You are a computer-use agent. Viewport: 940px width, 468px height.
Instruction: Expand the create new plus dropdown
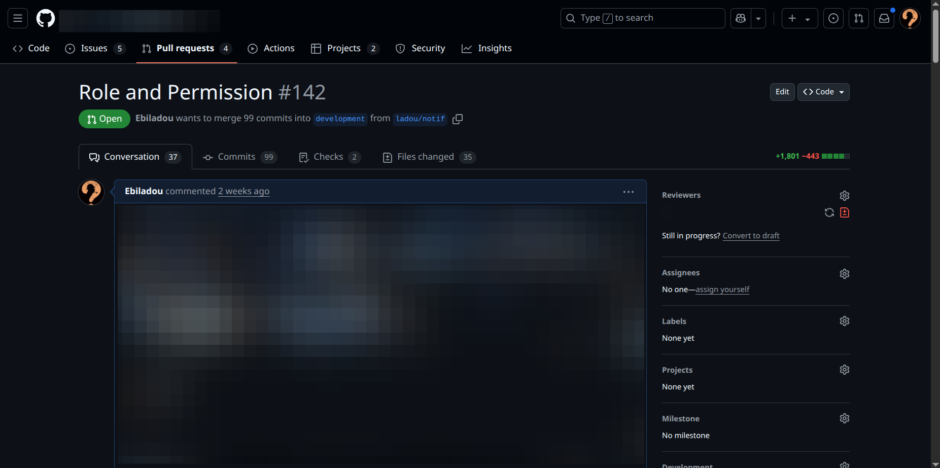click(799, 18)
